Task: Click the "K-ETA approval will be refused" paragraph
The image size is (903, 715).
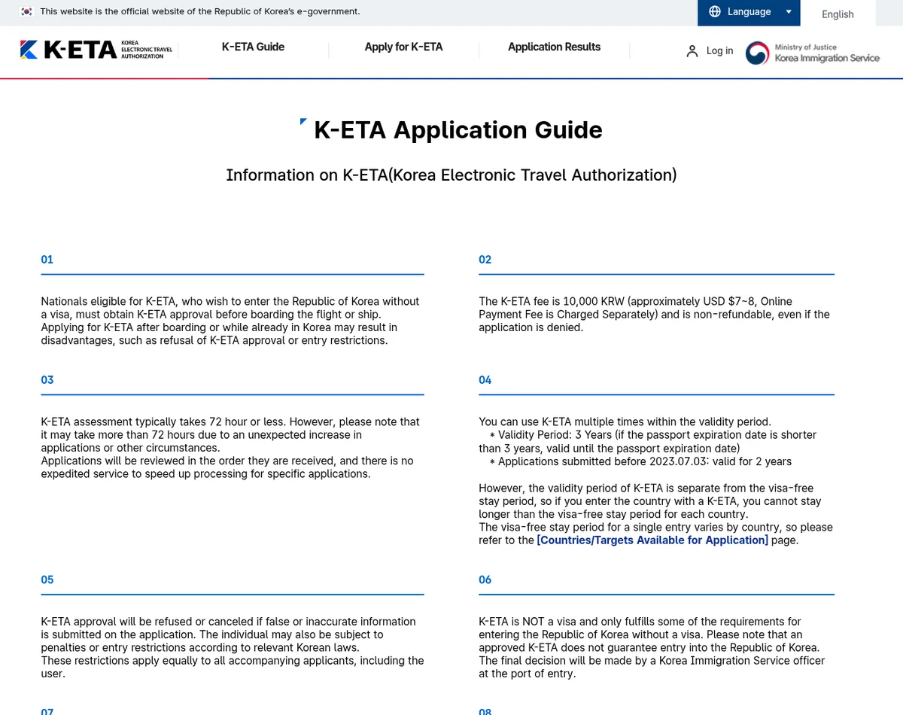Action: point(233,648)
